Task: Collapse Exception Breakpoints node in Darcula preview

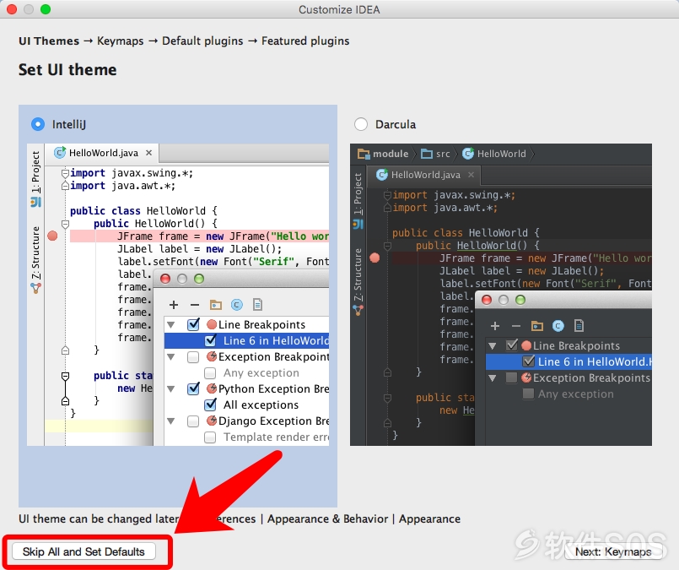Action: tap(493, 378)
